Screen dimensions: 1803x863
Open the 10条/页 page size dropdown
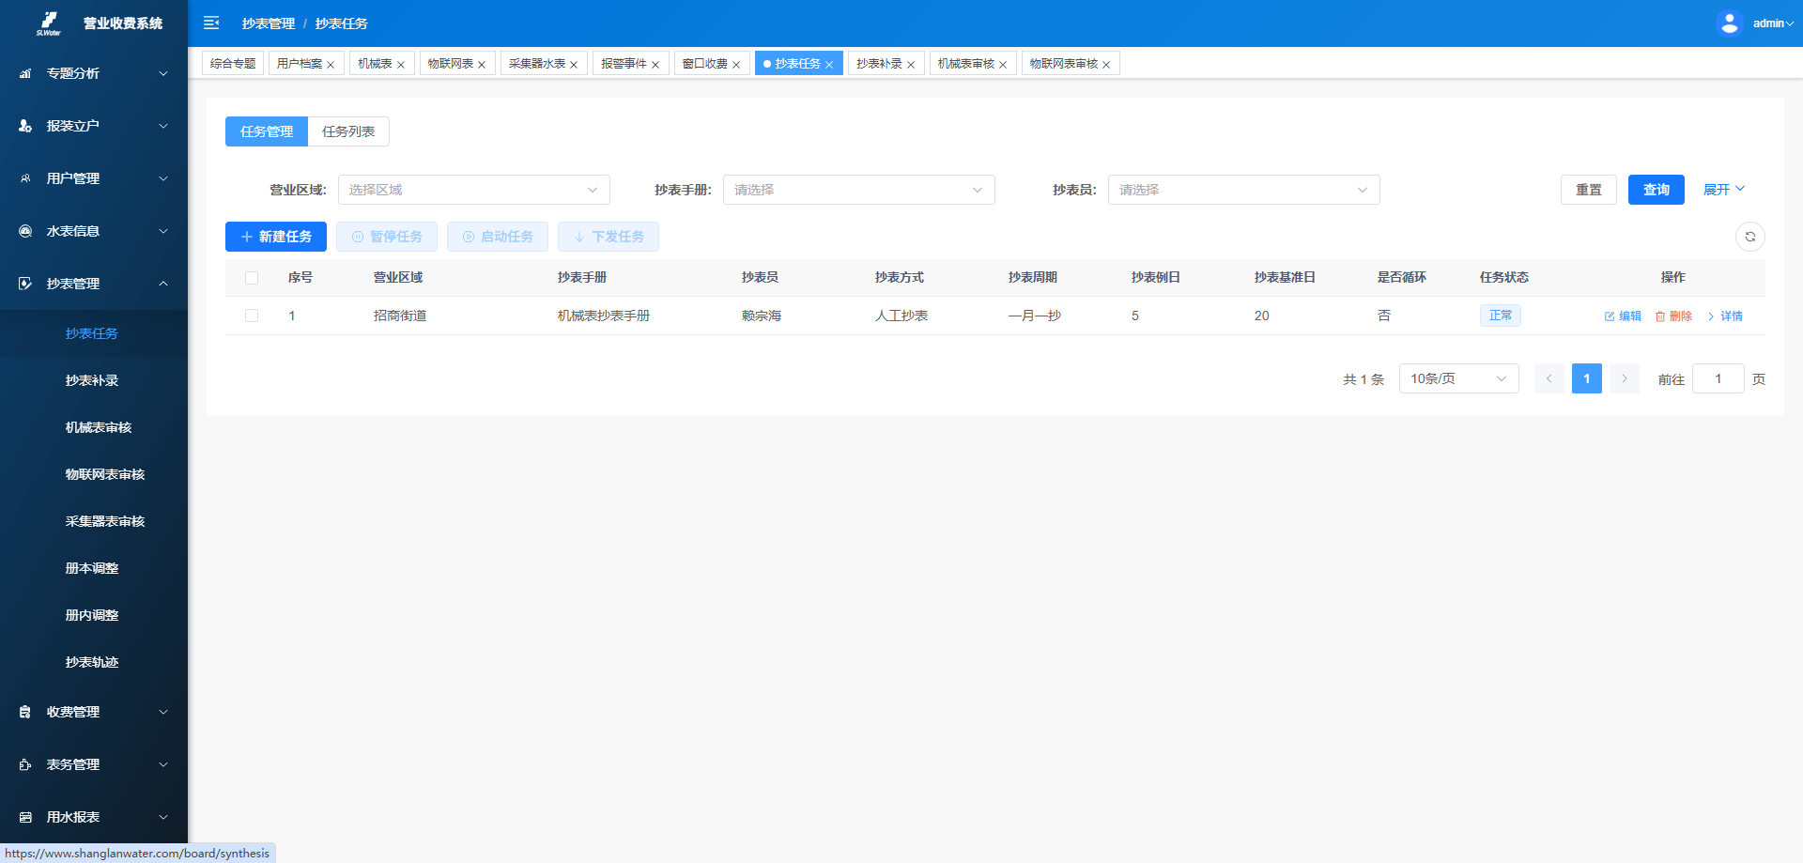(1457, 378)
